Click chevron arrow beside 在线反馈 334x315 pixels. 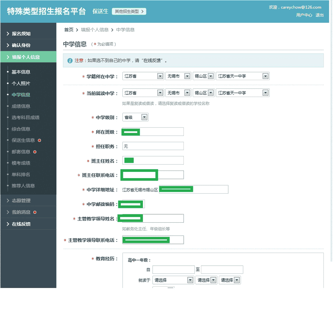tap(8, 224)
